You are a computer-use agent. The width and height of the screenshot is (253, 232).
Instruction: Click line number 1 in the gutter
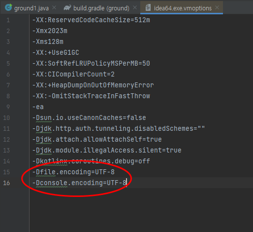(x=8, y=20)
